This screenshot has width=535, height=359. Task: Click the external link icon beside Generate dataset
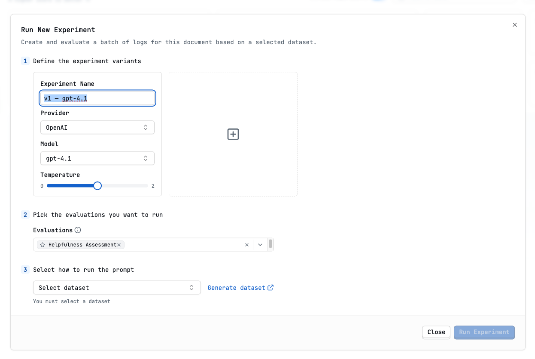[x=271, y=287]
